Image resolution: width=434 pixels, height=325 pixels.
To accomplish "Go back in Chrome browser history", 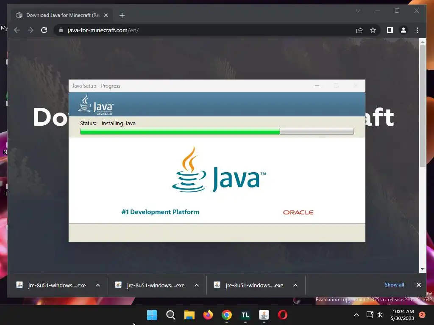I will click(x=17, y=30).
